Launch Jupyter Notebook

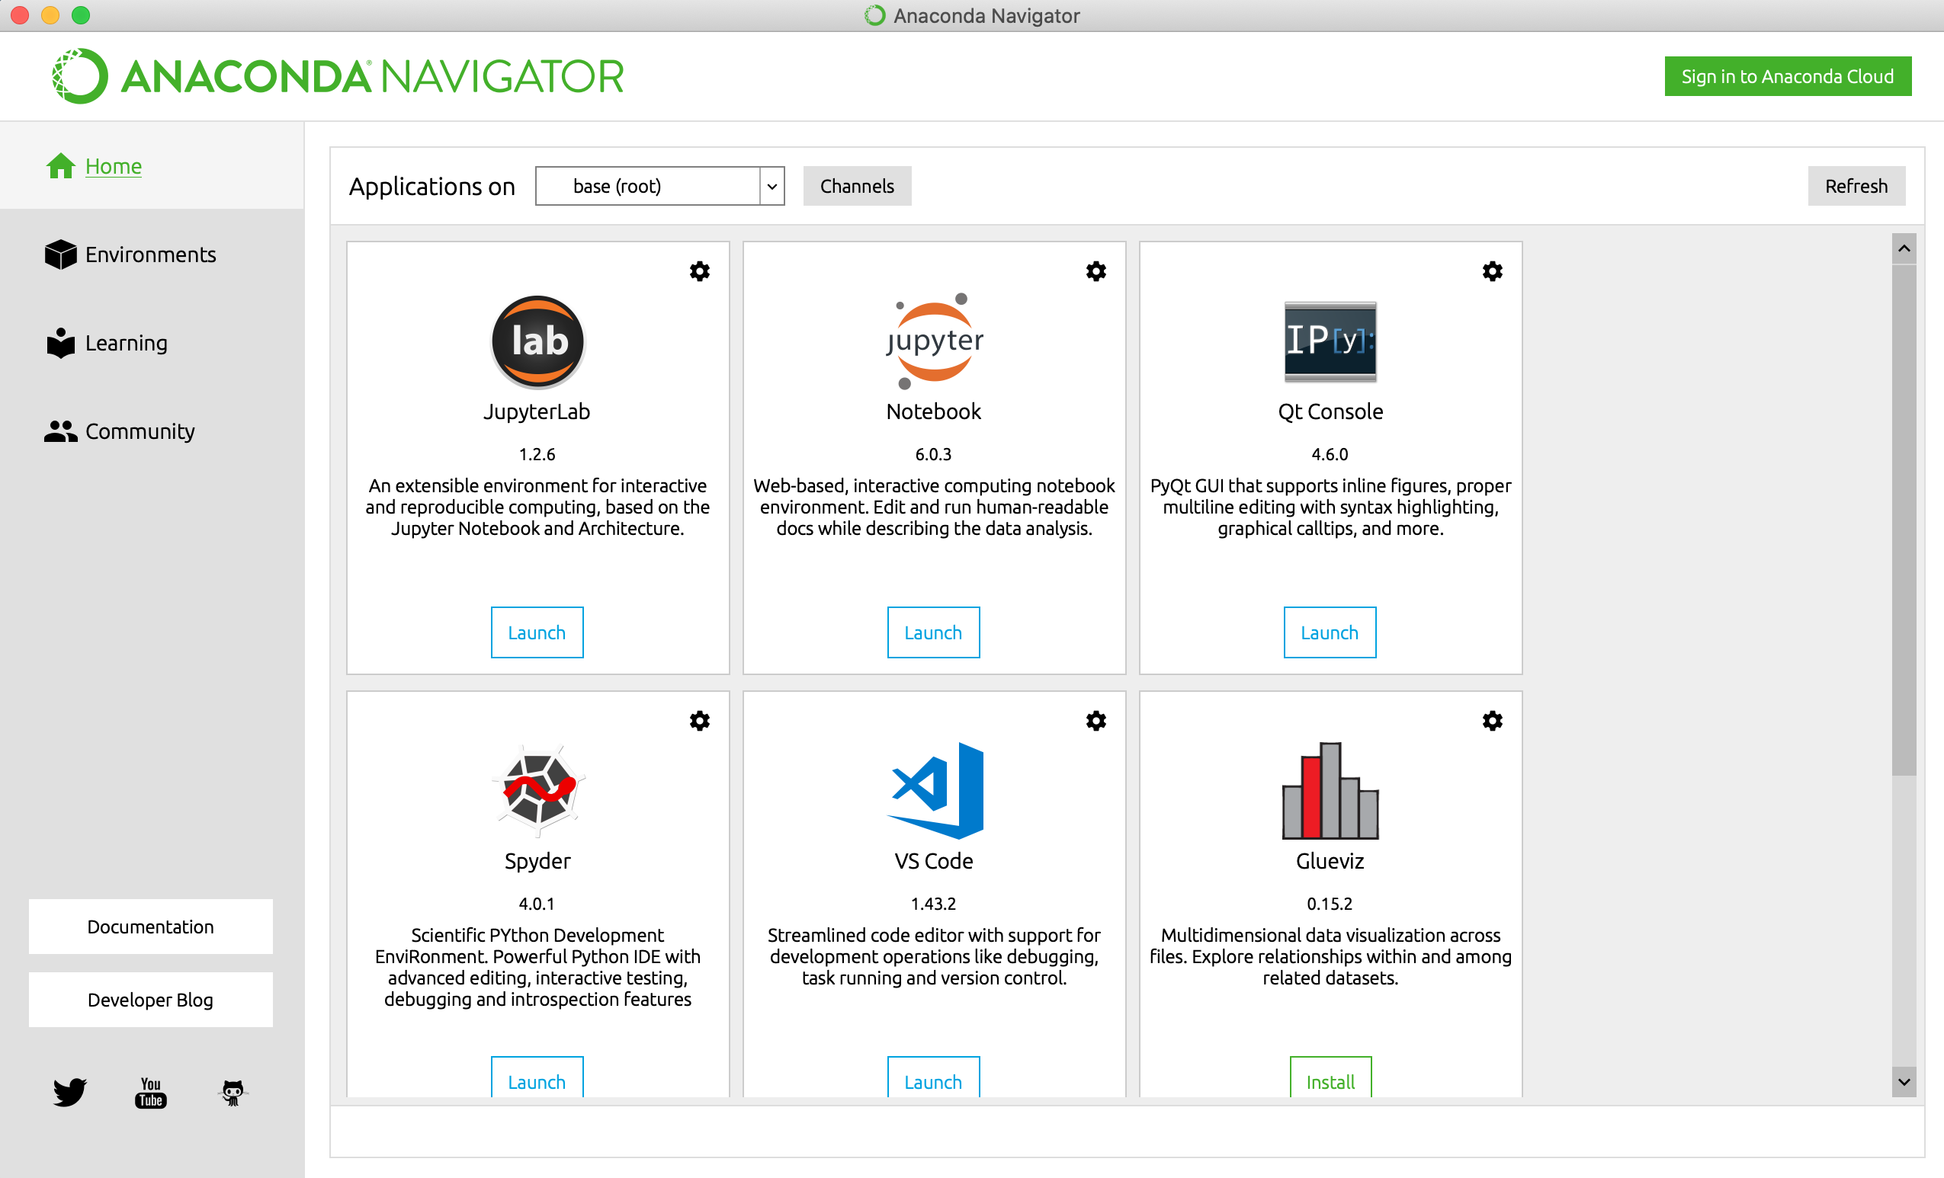[933, 632]
